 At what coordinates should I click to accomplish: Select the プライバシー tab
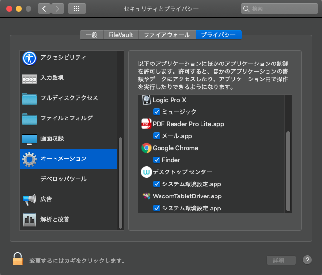click(x=219, y=35)
